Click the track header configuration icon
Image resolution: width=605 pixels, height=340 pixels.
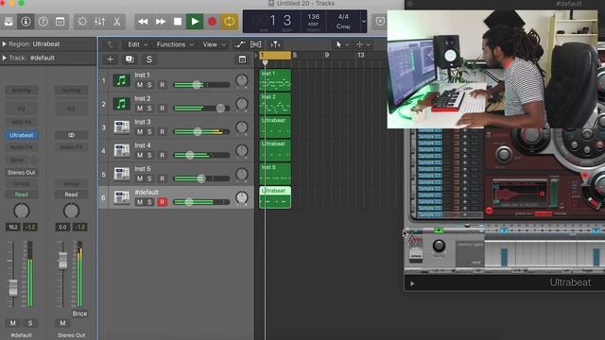242,59
